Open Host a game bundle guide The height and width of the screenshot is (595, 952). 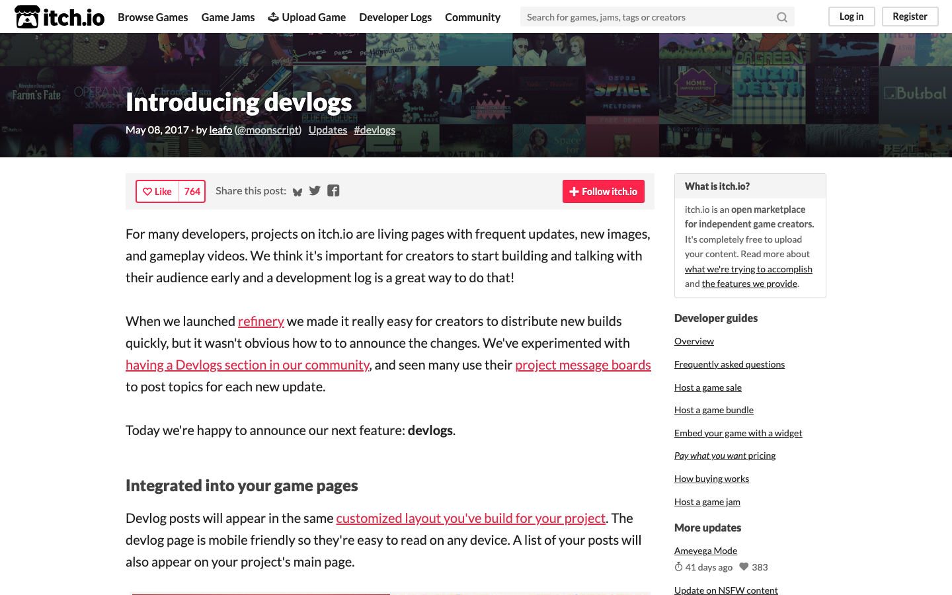point(714,410)
